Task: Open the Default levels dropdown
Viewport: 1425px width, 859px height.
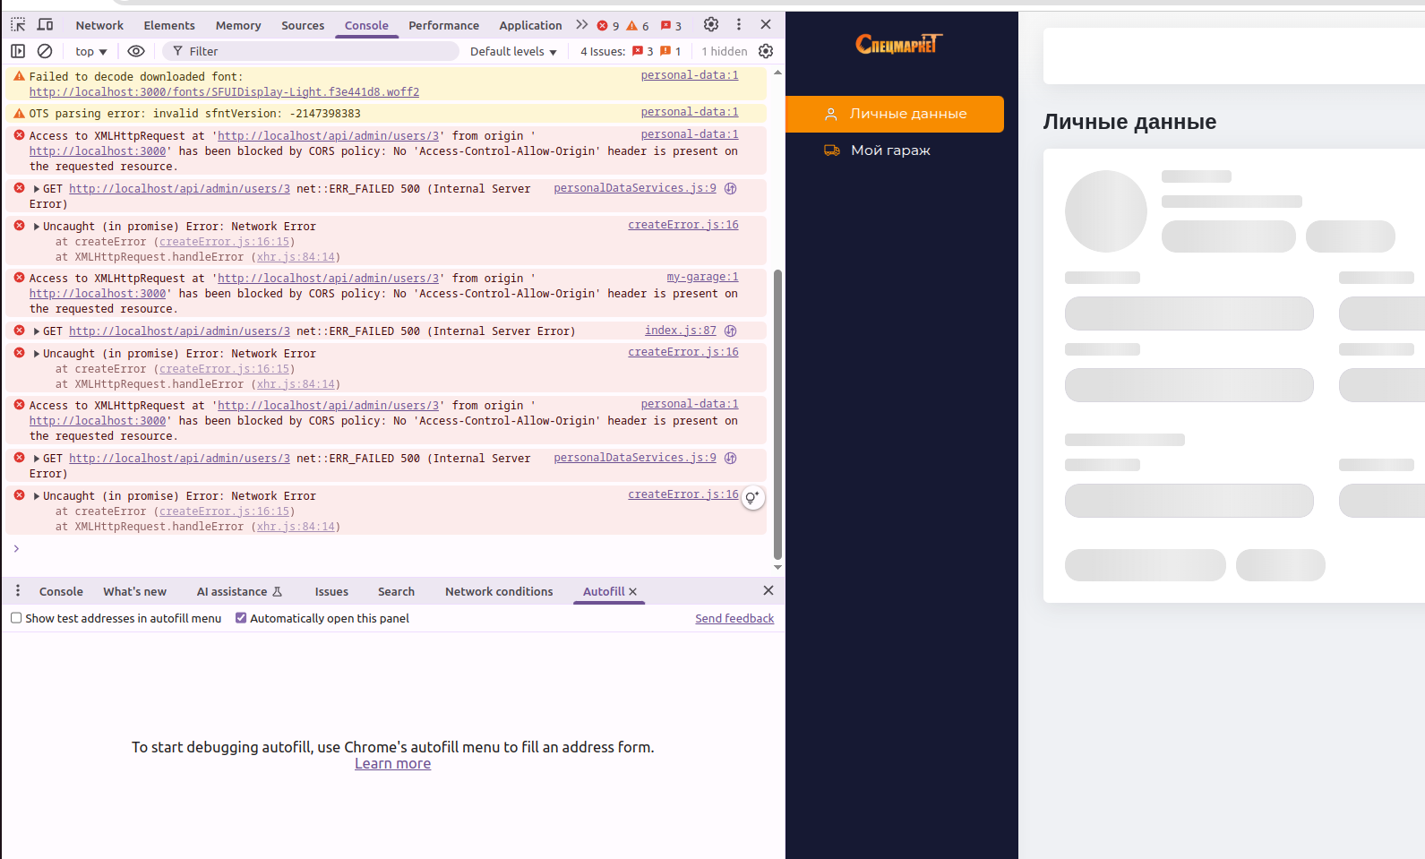Action: [x=513, y=52]
